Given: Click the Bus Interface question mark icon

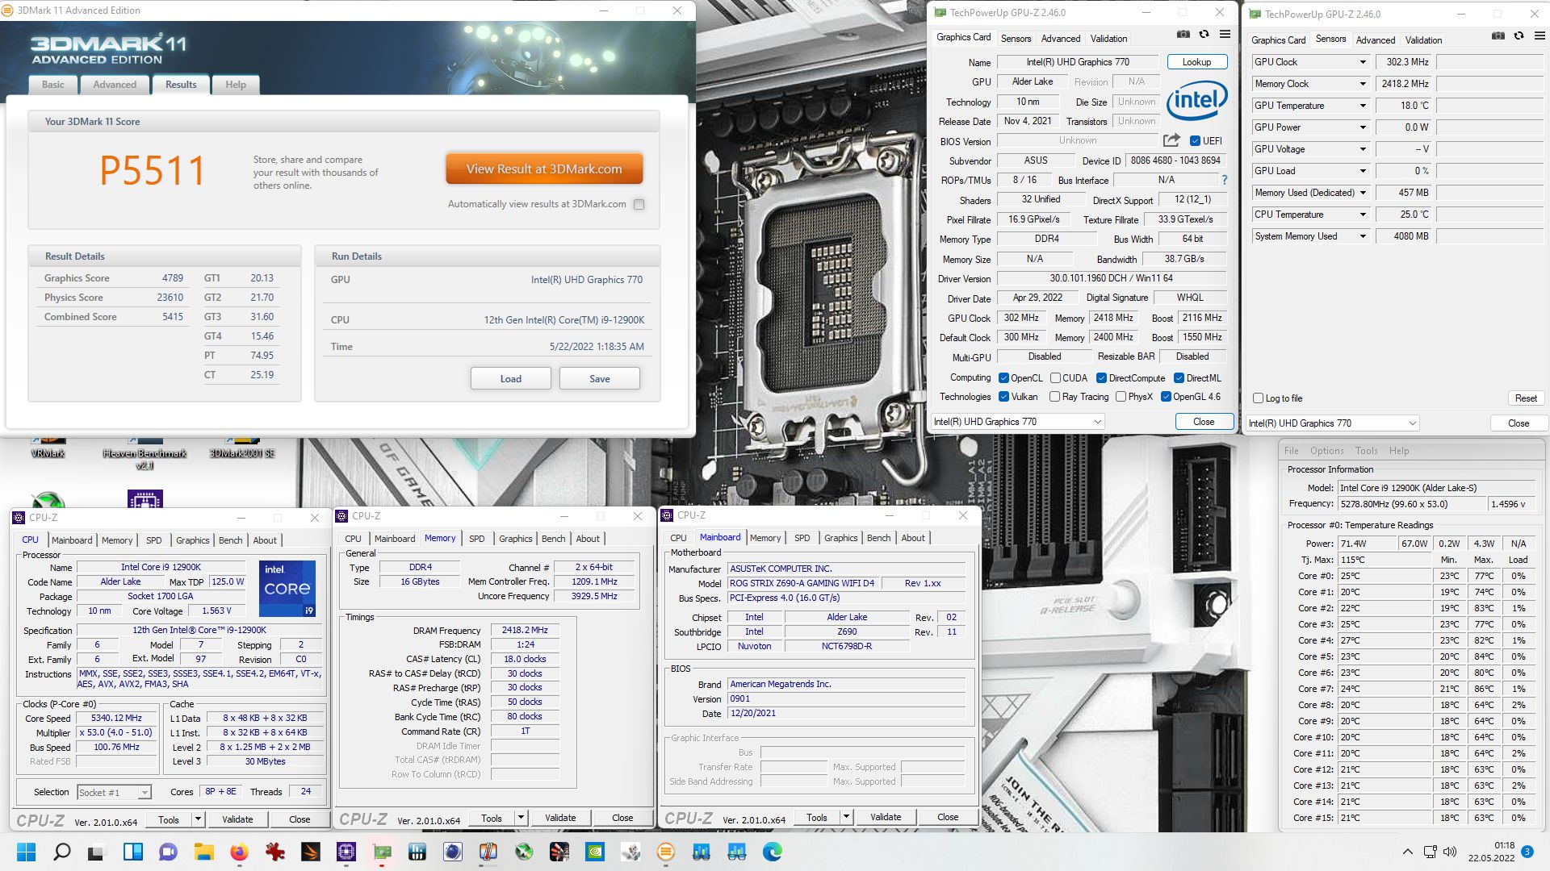Looking at the screenshot, I should tap(1224, 180).
